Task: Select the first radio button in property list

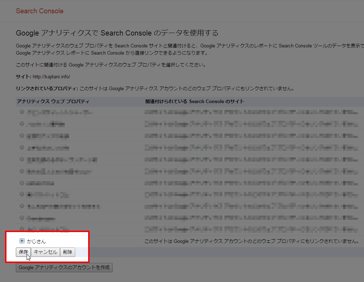Action: [22, 112]
